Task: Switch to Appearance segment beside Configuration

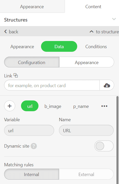Action: [x=87, y=62]
